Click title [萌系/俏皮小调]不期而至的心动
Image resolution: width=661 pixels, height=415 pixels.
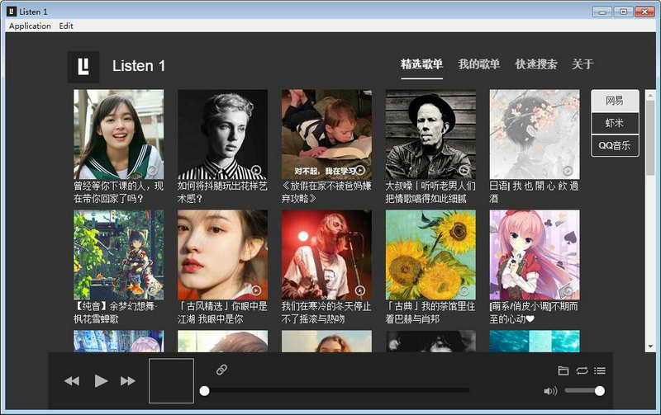[x=534, y=313]
